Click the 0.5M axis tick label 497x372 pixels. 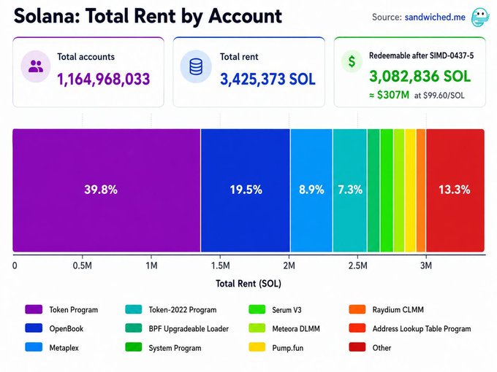(x=82, y=266)
